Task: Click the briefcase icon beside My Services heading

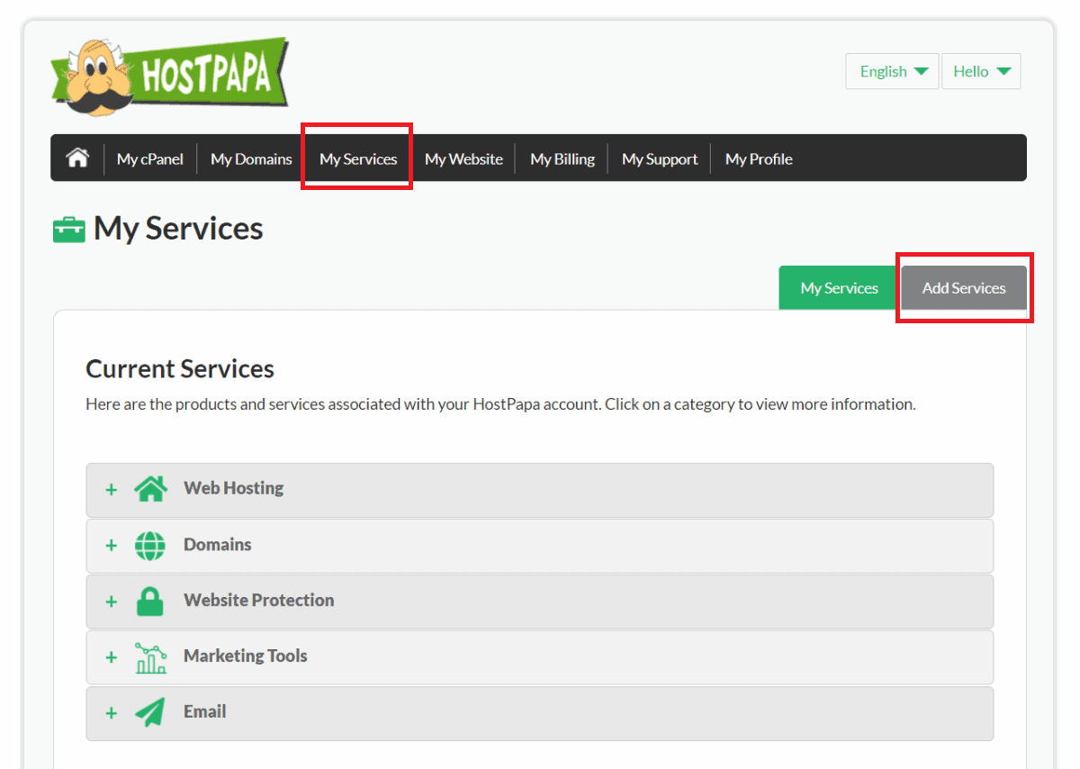Action: coord(69,230)
